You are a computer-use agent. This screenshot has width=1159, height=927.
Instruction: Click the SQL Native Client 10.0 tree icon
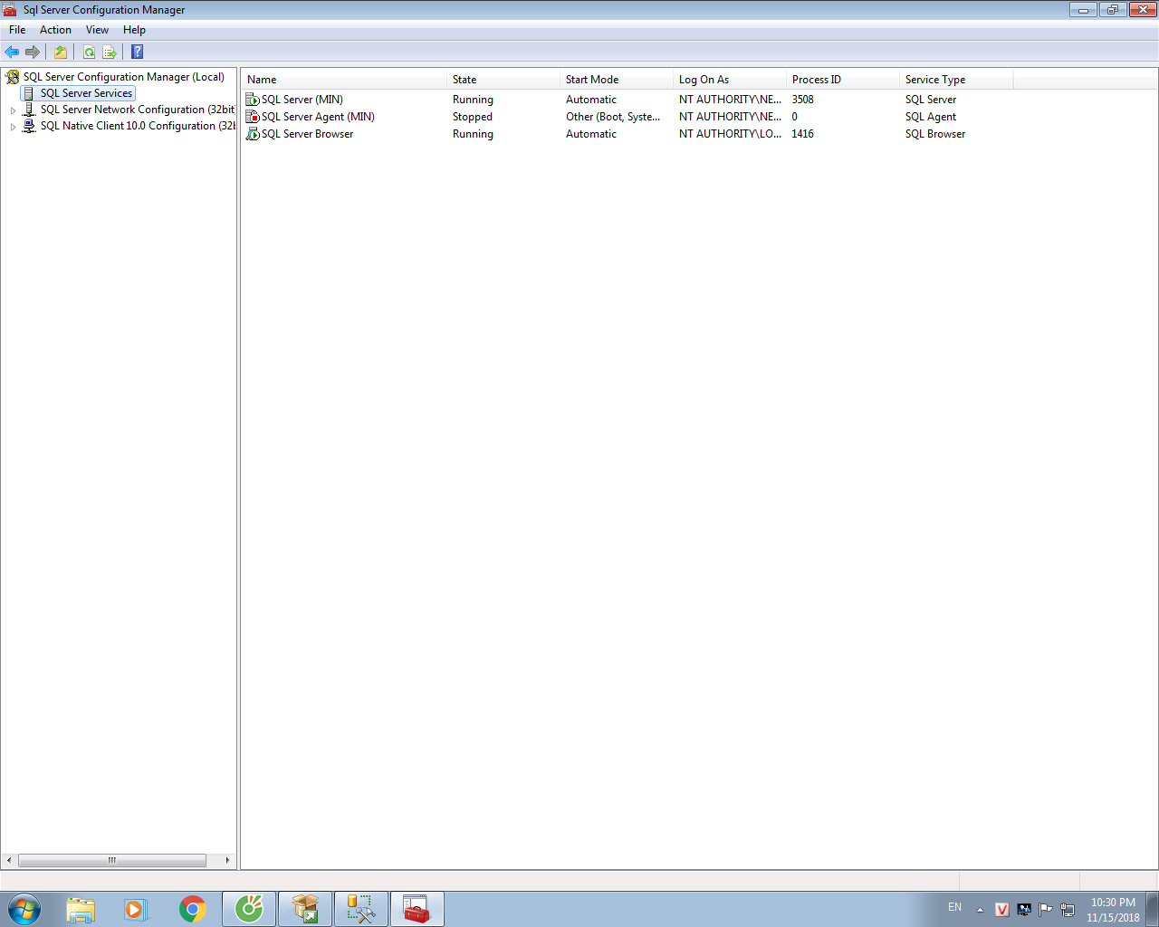coord(29,126)
